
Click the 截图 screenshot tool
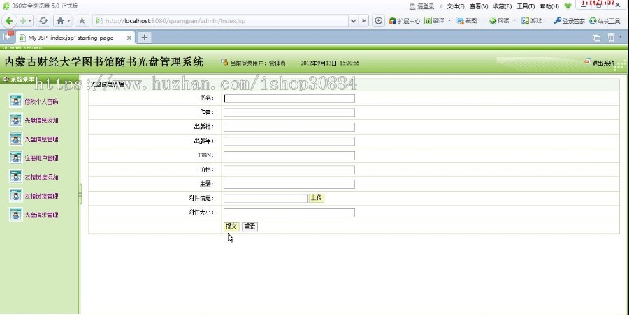click(x=467, y=21)
